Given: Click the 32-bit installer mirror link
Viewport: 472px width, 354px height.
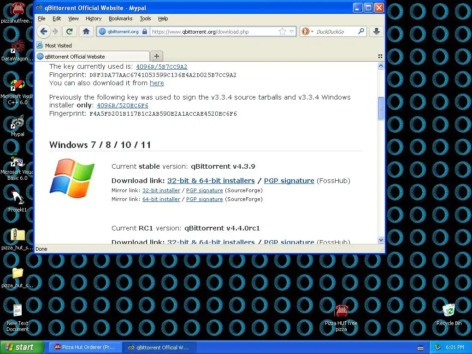Looking at the screenshot, I should pos(161,190).
